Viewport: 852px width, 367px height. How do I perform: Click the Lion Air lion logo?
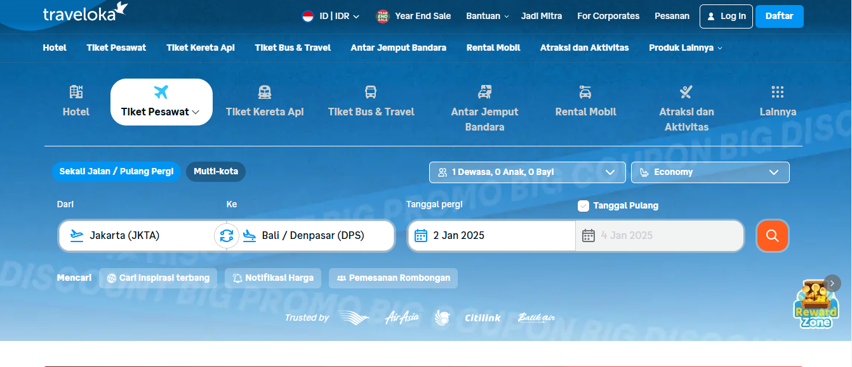(443, 318)
